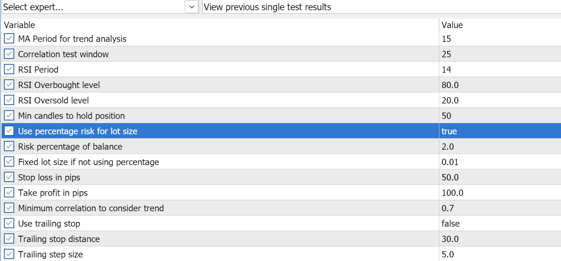
Task: Click the Use trailing stop value false
Action: click(x=451, y=223)
